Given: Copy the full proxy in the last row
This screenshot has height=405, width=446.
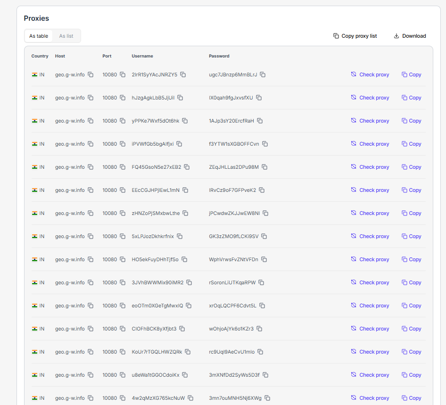Looking at the screenshot, I should pyautogui.click(x=411, y=398).
